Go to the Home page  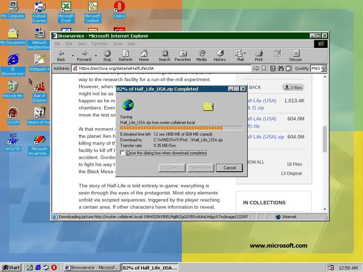pos(144,56)
